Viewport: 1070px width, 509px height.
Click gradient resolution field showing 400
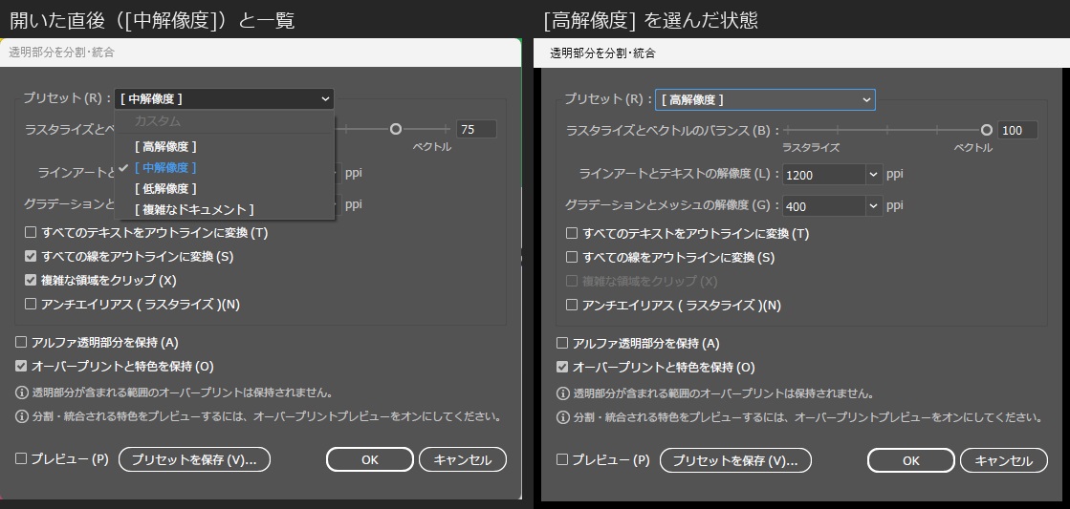[823, 205]
